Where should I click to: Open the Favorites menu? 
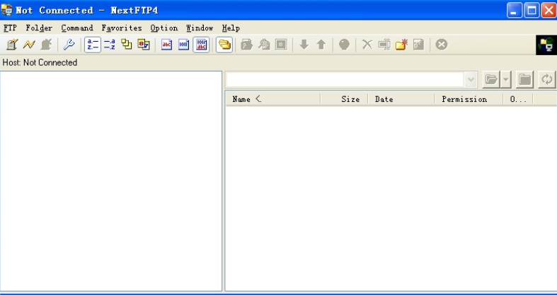coord(122,28)
